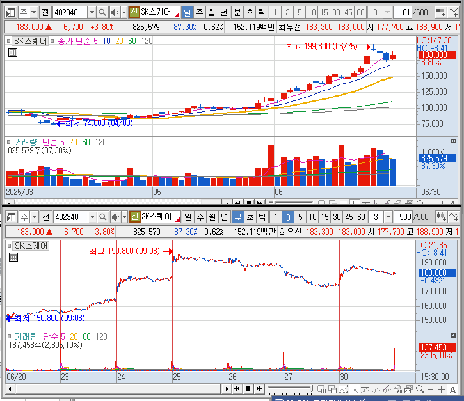Select the 틱 tick tab in the bottom chart

coord(262,217)
